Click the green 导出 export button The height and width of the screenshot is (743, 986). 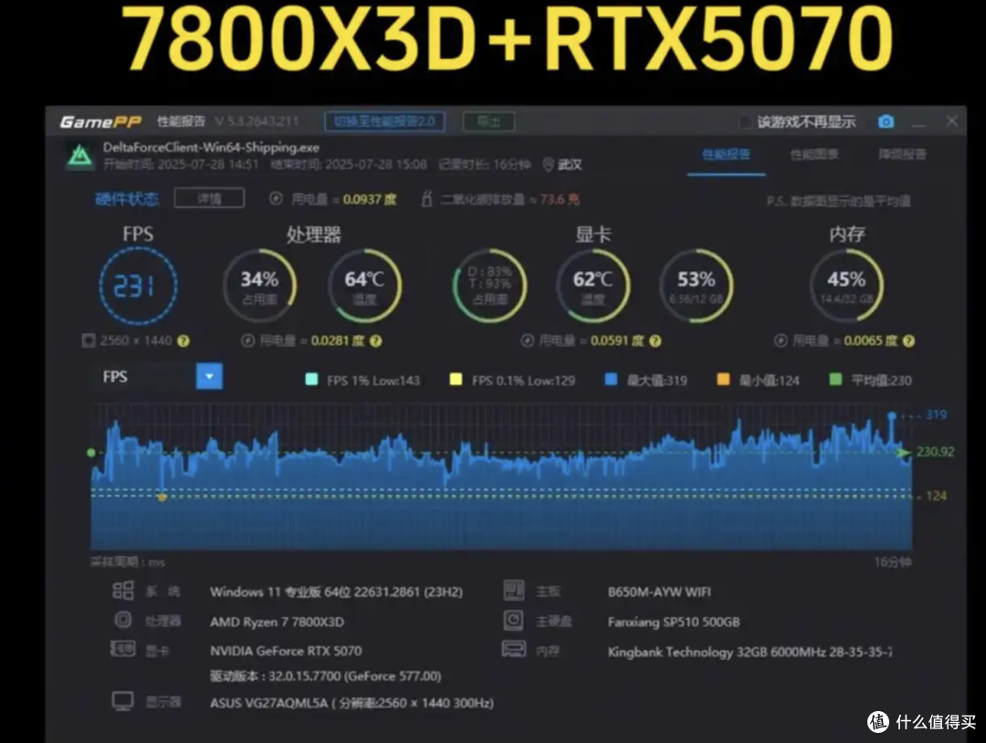pos(488,121)
